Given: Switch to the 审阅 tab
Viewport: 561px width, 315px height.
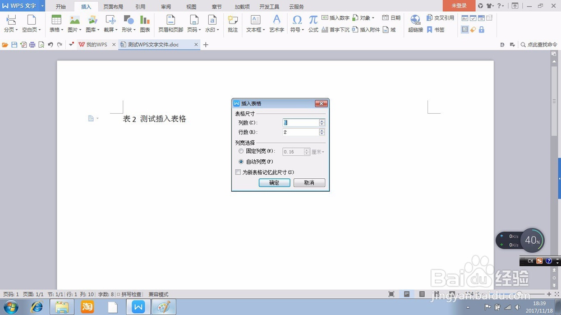Looking at the screenshot, I should point(166,6).
